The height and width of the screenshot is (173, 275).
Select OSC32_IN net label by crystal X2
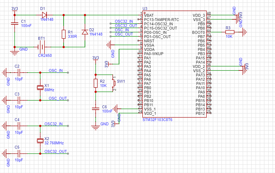tap(53, 124)
